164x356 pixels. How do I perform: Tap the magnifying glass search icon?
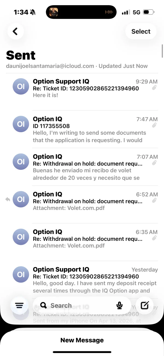click(43, 305)
